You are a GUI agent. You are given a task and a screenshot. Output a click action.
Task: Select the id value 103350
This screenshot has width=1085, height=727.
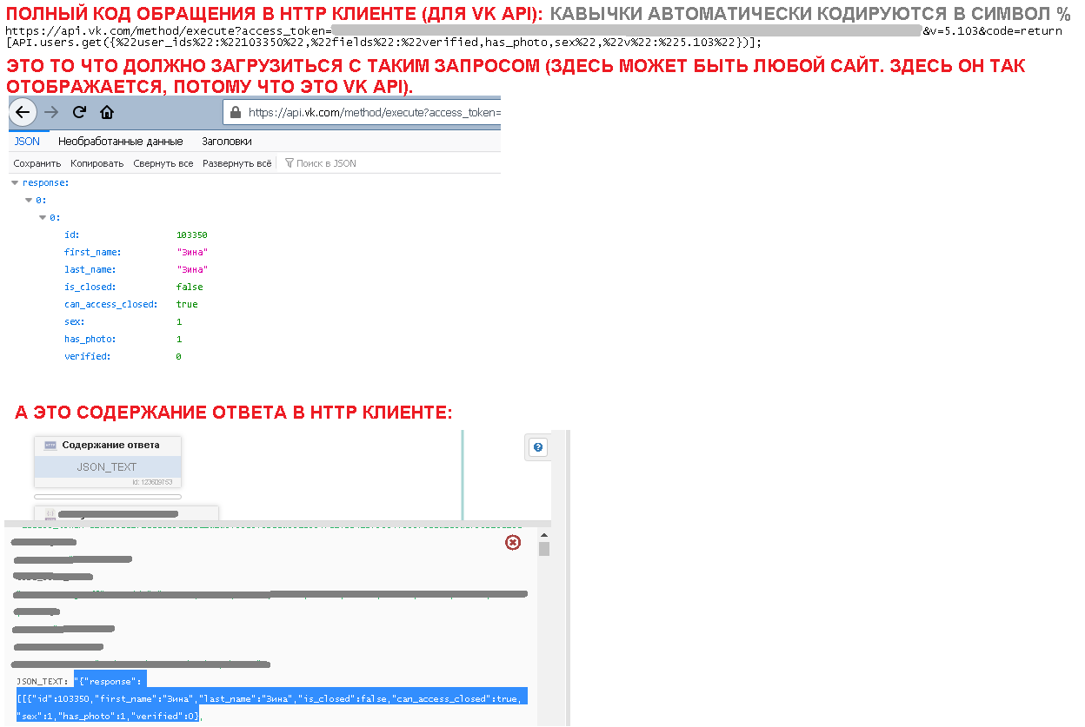(x=191, y=235)
